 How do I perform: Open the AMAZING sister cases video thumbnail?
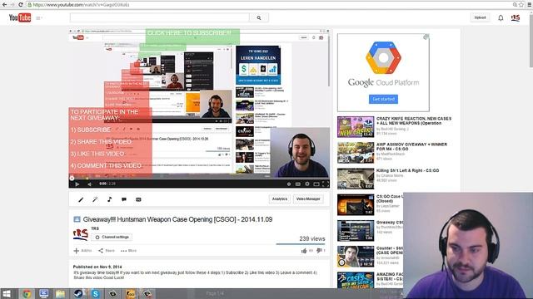[x=356, y=281]
